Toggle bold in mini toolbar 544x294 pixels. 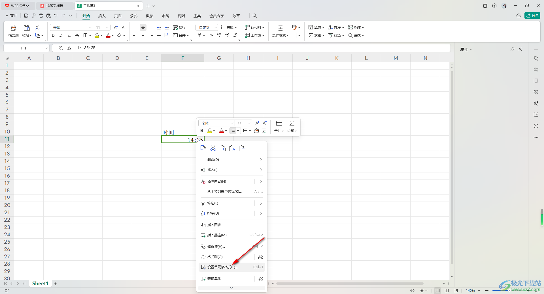coord(202,131)
